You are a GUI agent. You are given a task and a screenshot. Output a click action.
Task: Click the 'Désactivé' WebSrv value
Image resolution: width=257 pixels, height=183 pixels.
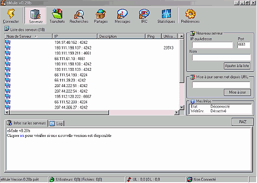(218, 111)
